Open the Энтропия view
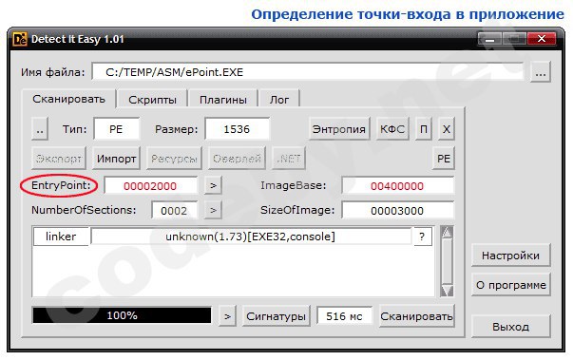 click(x=338, y=129)
